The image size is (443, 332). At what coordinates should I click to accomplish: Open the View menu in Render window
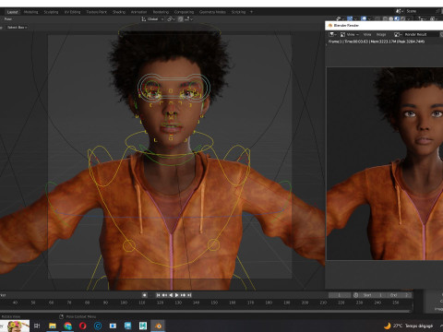[367, 34]
